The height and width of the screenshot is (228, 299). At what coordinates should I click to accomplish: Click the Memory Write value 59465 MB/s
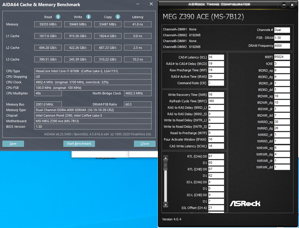tap(78, 24)
